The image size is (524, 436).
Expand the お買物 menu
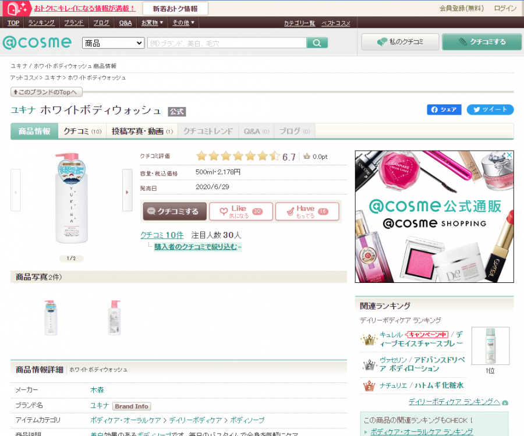point(152,23)
